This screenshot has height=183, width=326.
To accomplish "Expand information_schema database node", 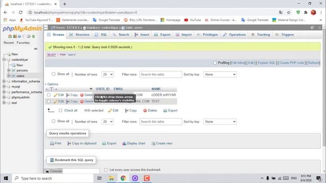I will pos(4,81).
